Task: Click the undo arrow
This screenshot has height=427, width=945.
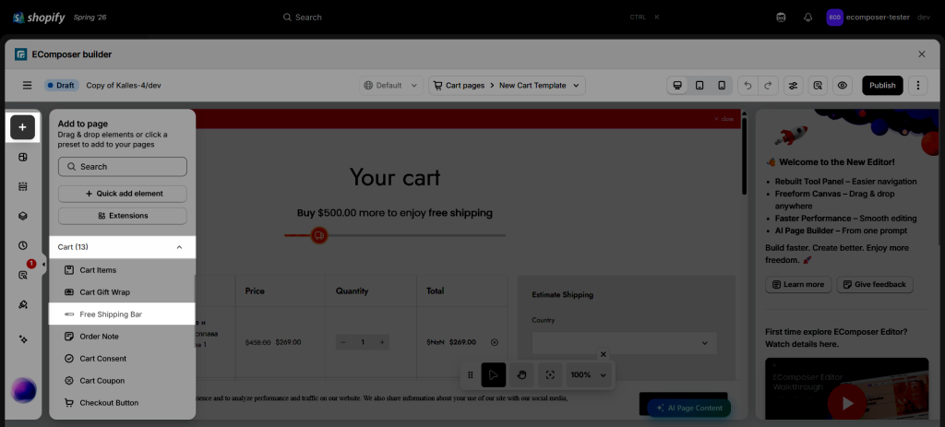Action: (748, 86)
